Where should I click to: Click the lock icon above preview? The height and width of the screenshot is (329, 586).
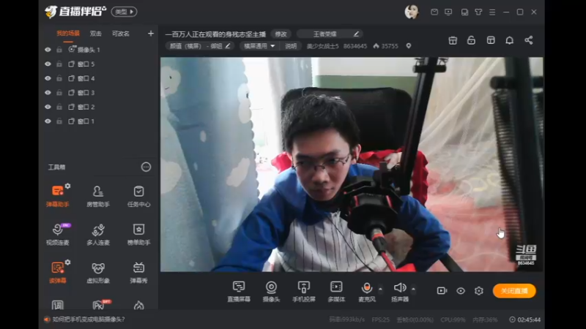click(471, 40)
